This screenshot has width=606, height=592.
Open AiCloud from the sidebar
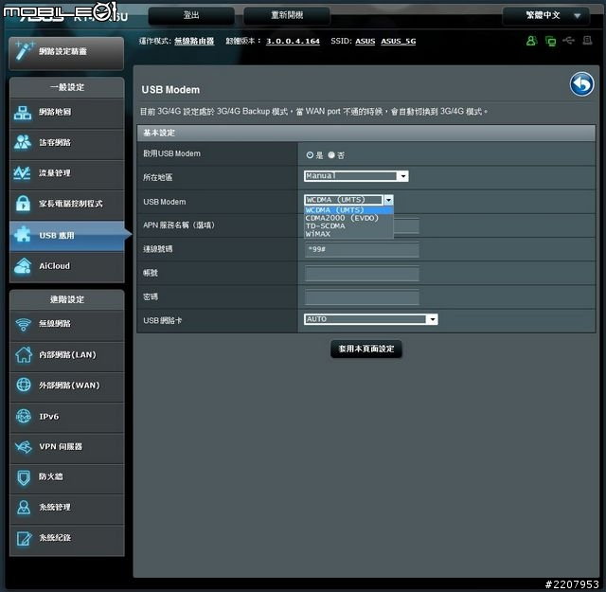[66, 266]
